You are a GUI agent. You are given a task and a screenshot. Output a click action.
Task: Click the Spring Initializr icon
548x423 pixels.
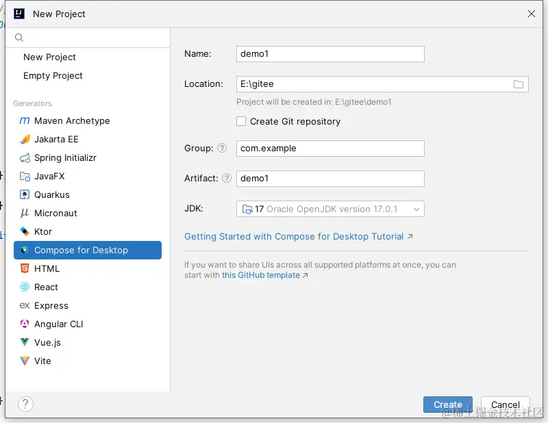25,158
